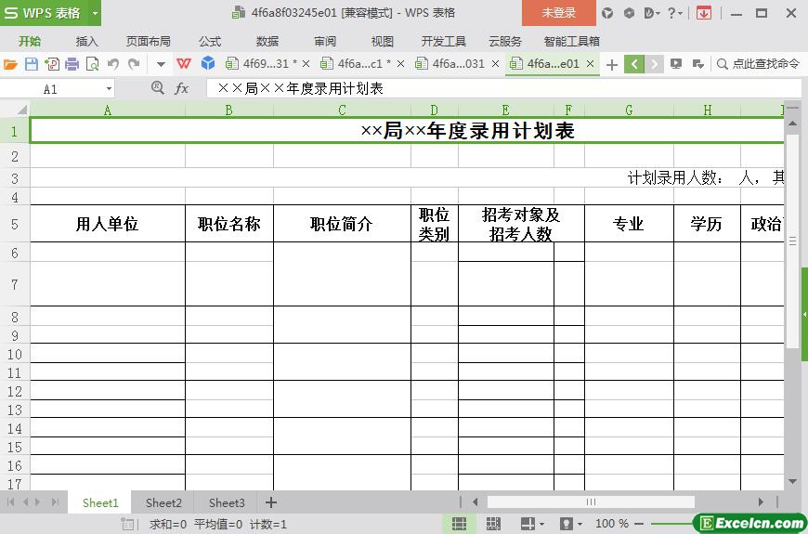Click the zoom out minus button

pyautogui.click(x=639, y=524)
